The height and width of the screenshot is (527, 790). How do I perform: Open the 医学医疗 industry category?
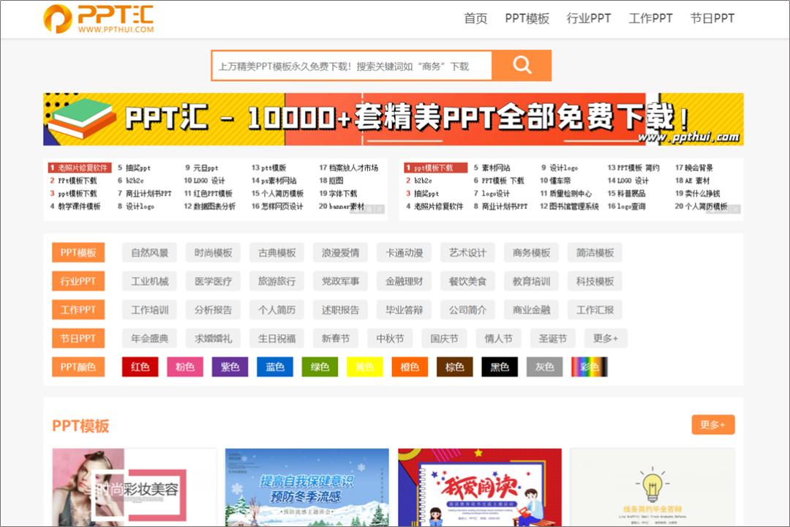point(212,281)
